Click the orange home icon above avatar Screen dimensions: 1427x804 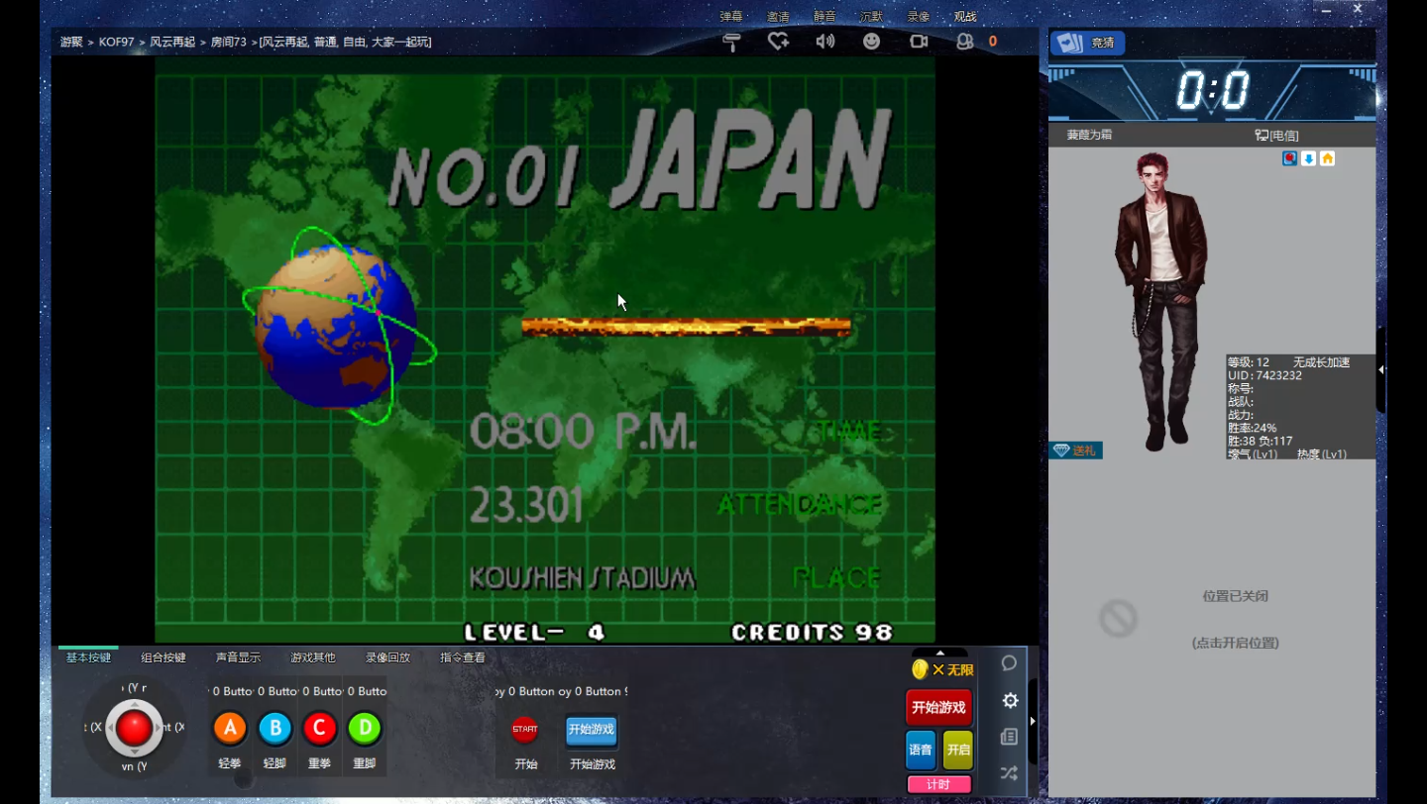click(1327, 158)
